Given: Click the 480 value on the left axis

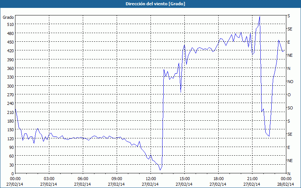Looking at the screenshot, I should [11, 33].
